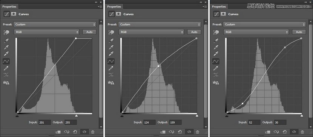Click Input field showing 52
313x137 pixels.
pos(254,122)
